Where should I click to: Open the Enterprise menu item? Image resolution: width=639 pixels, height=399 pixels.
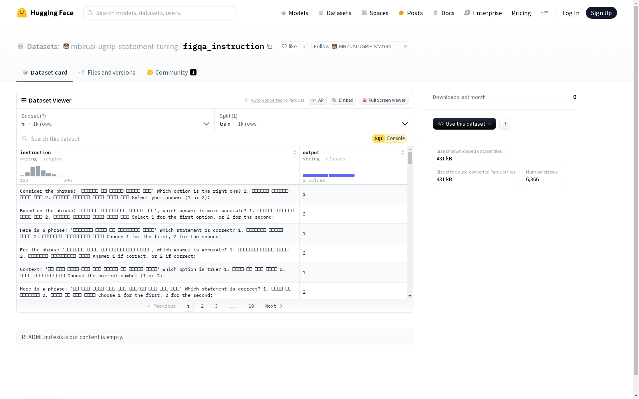pos(483,13)
